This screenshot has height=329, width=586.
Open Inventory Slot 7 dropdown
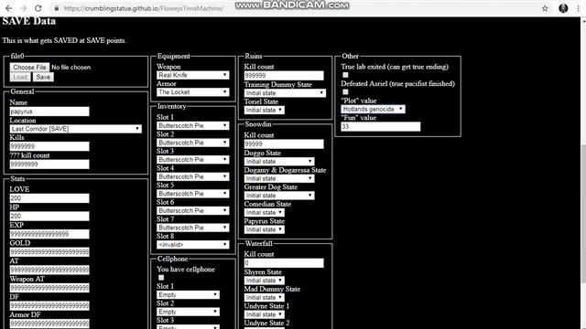pyautogui.click(x=193, y=228)
